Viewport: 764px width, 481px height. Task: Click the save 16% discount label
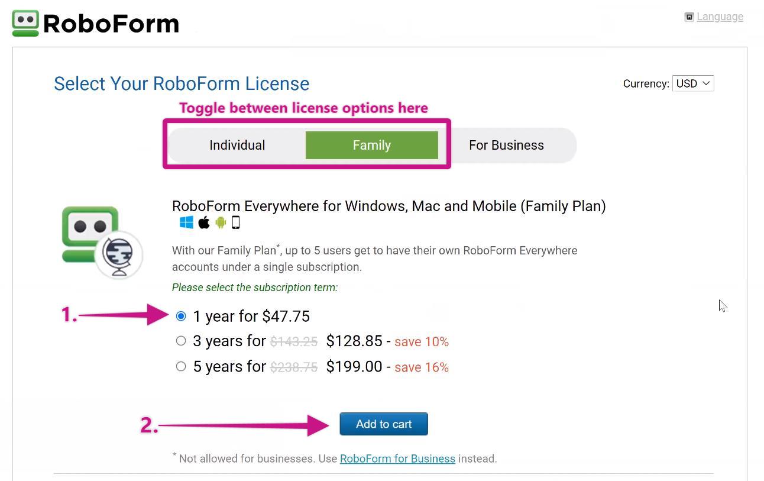click(421, 367)
